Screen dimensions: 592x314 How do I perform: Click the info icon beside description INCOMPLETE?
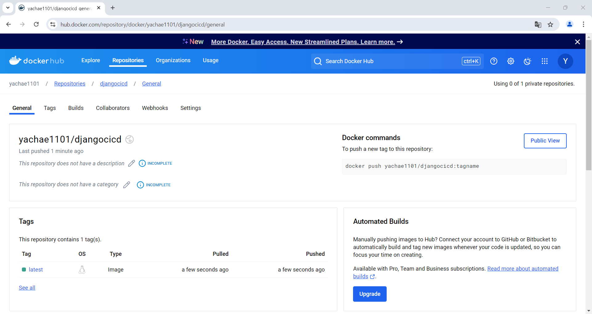pos(142,163)
